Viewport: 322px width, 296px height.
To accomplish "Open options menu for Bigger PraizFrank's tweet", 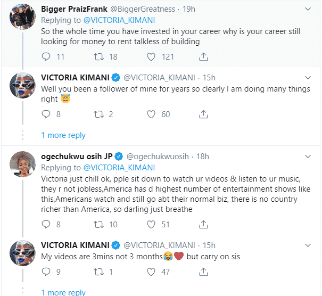I will [308, 10].
